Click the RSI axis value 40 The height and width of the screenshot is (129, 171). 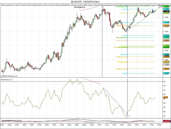point(164,116)
